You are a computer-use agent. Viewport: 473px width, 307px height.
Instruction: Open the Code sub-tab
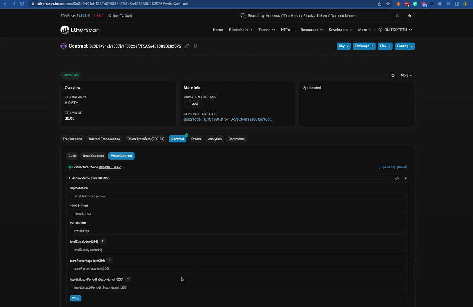coord(72,156)
